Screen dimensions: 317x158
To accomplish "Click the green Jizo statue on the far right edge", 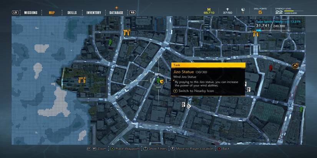I will (301, 109).
